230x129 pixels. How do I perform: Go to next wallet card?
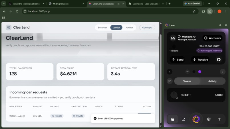(223, 71)
